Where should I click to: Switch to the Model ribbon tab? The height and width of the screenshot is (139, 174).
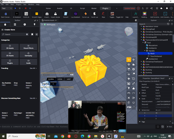pyautogui.click(x=94, y=8)
